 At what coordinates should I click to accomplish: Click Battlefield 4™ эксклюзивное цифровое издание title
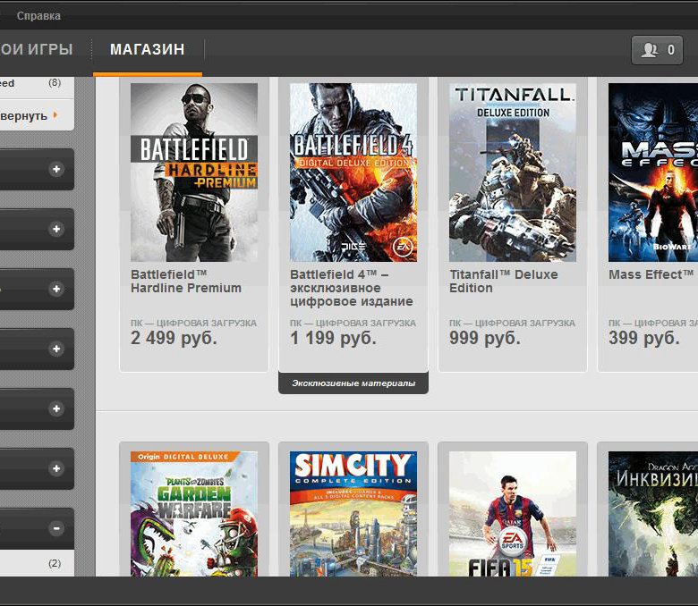pos(352,288)
